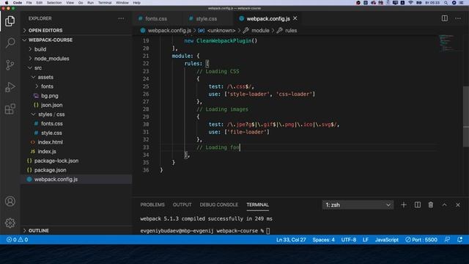
Task: Open notifications bell in status bar
Action: pyautogui.click(x=459, y=240)
